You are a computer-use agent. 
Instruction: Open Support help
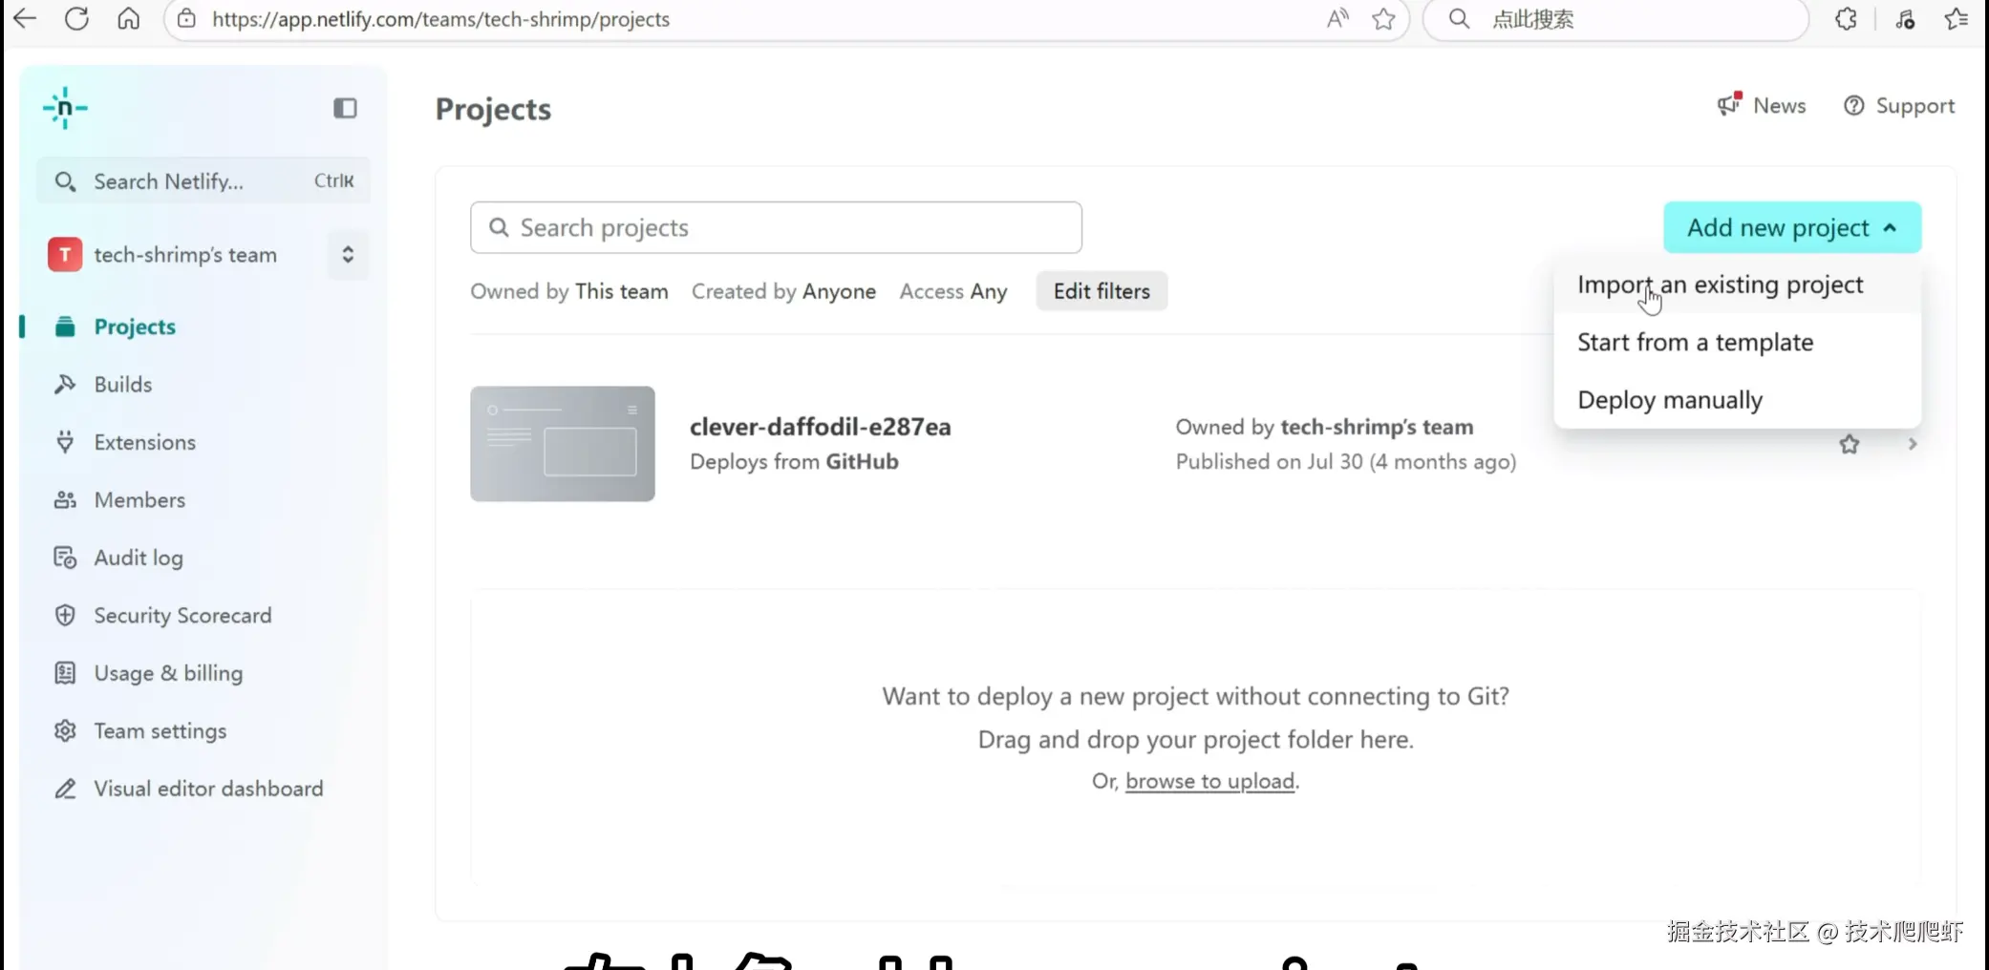1899,105
